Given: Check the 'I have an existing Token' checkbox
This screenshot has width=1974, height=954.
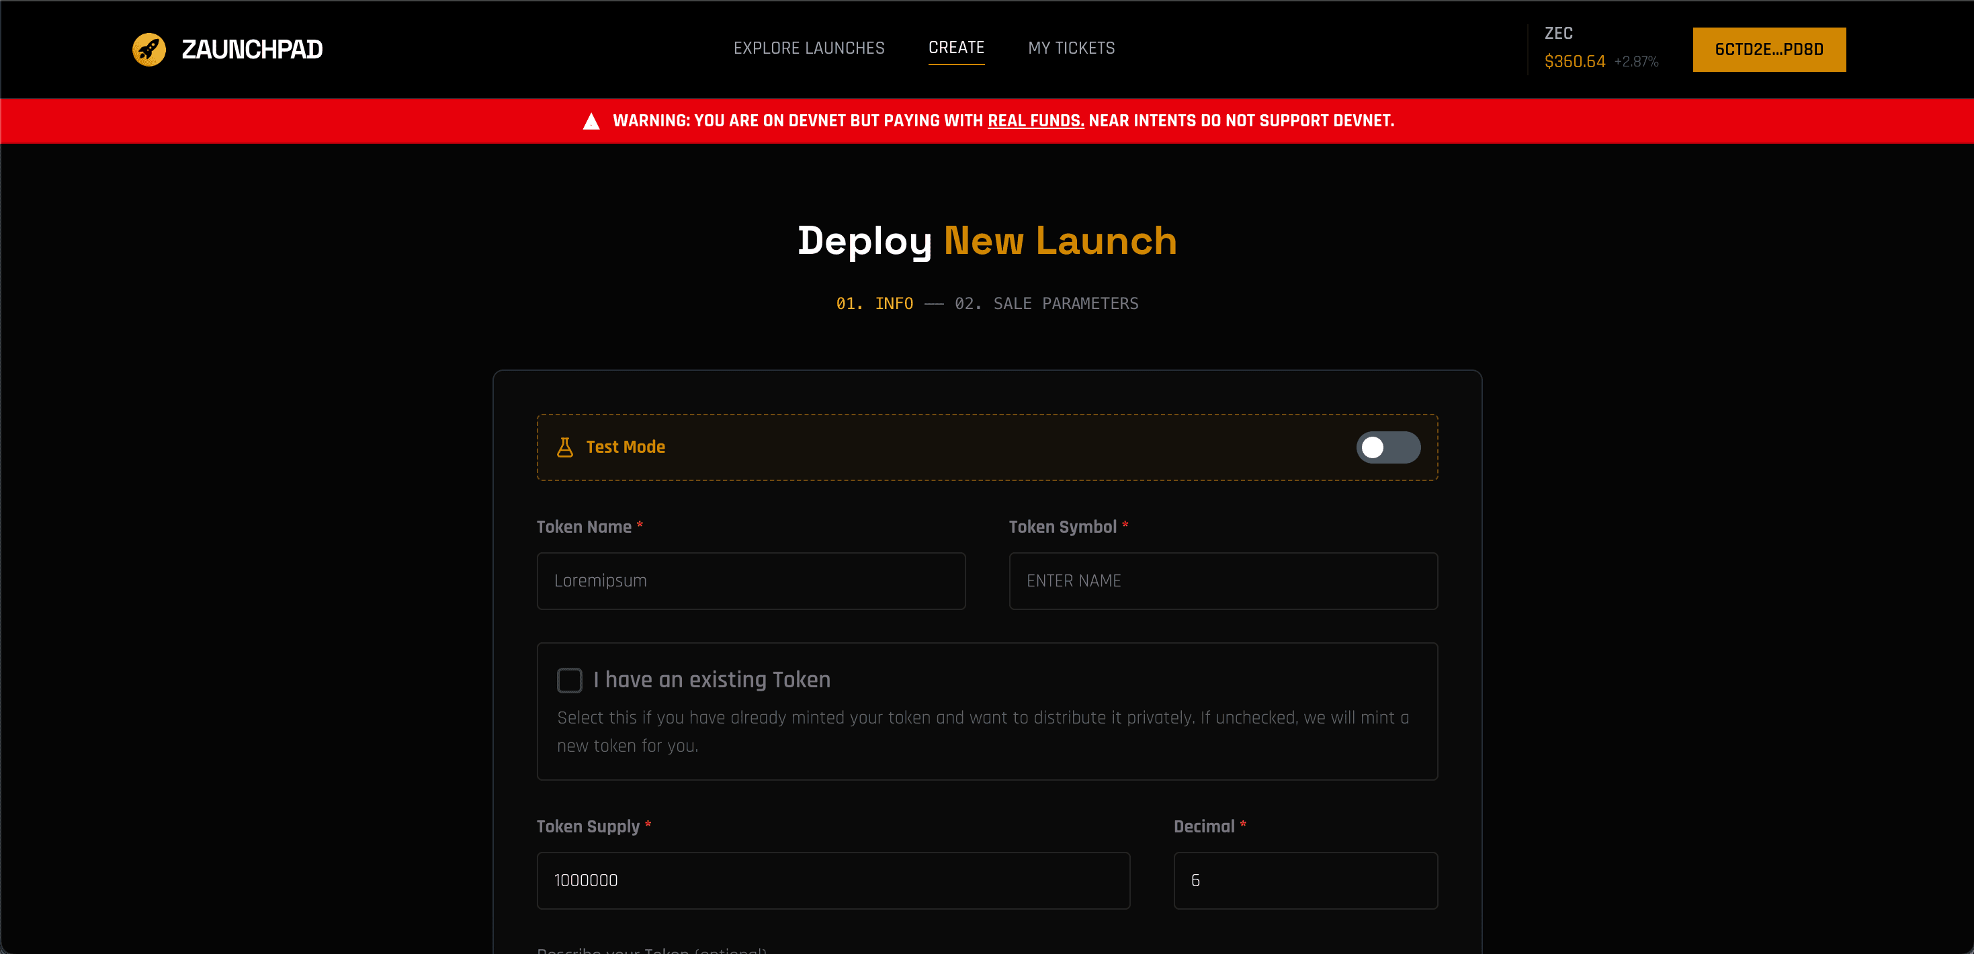Looking at the screenshot, I should click(569, 680).
